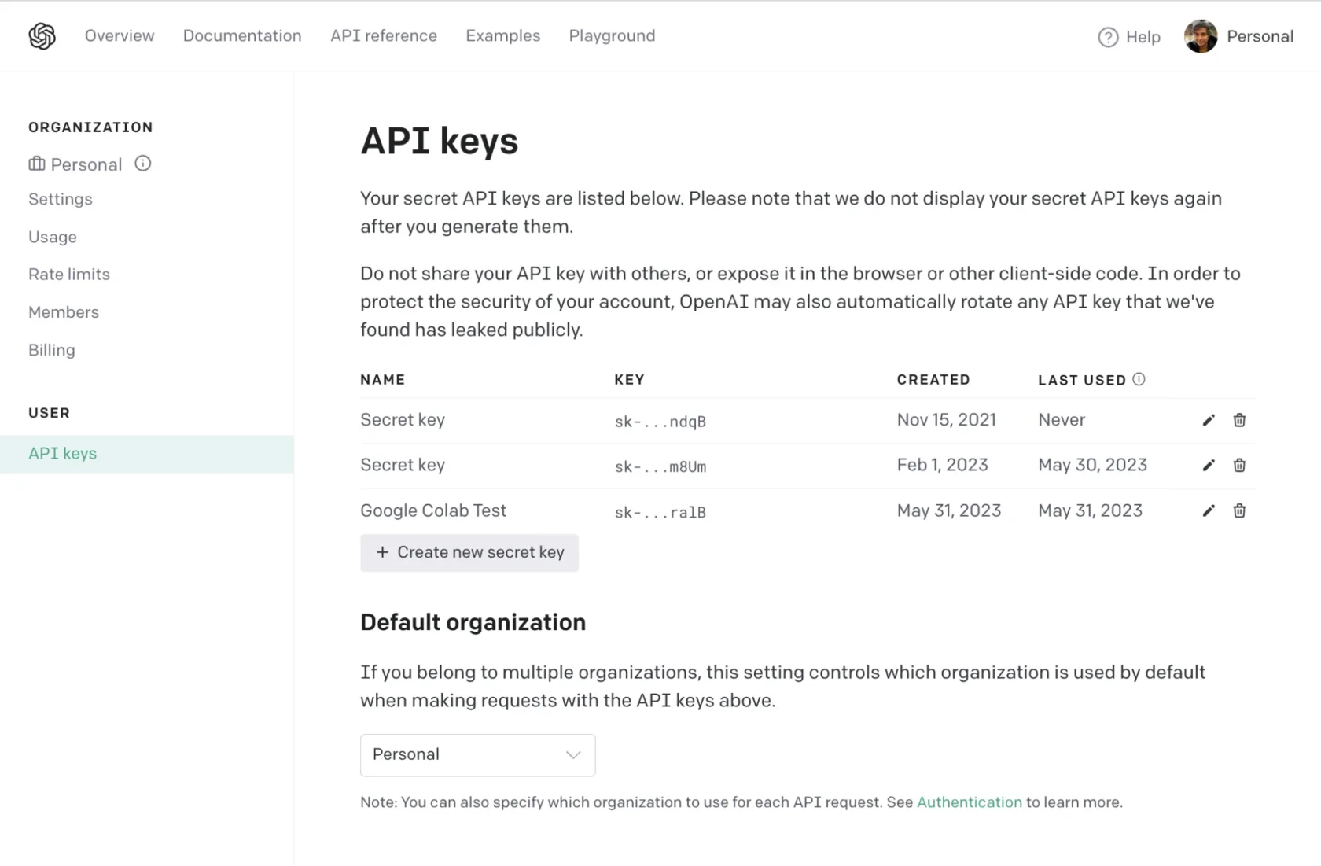This screenshot has height=866, width=1321.
Task: Select the Google Colab Test key name
Action: (x=433, y=510)
